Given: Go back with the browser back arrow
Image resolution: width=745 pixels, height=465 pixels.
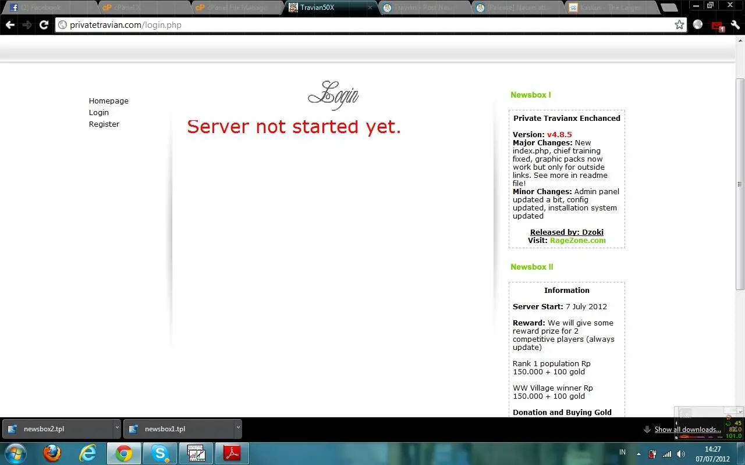Looking at the screenshot, I should click(10, 25).
